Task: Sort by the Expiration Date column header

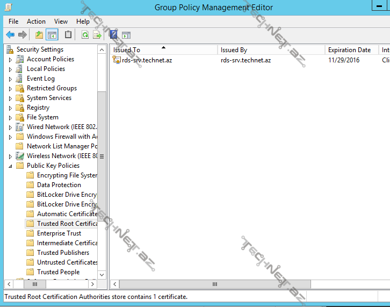Action: 349,50
